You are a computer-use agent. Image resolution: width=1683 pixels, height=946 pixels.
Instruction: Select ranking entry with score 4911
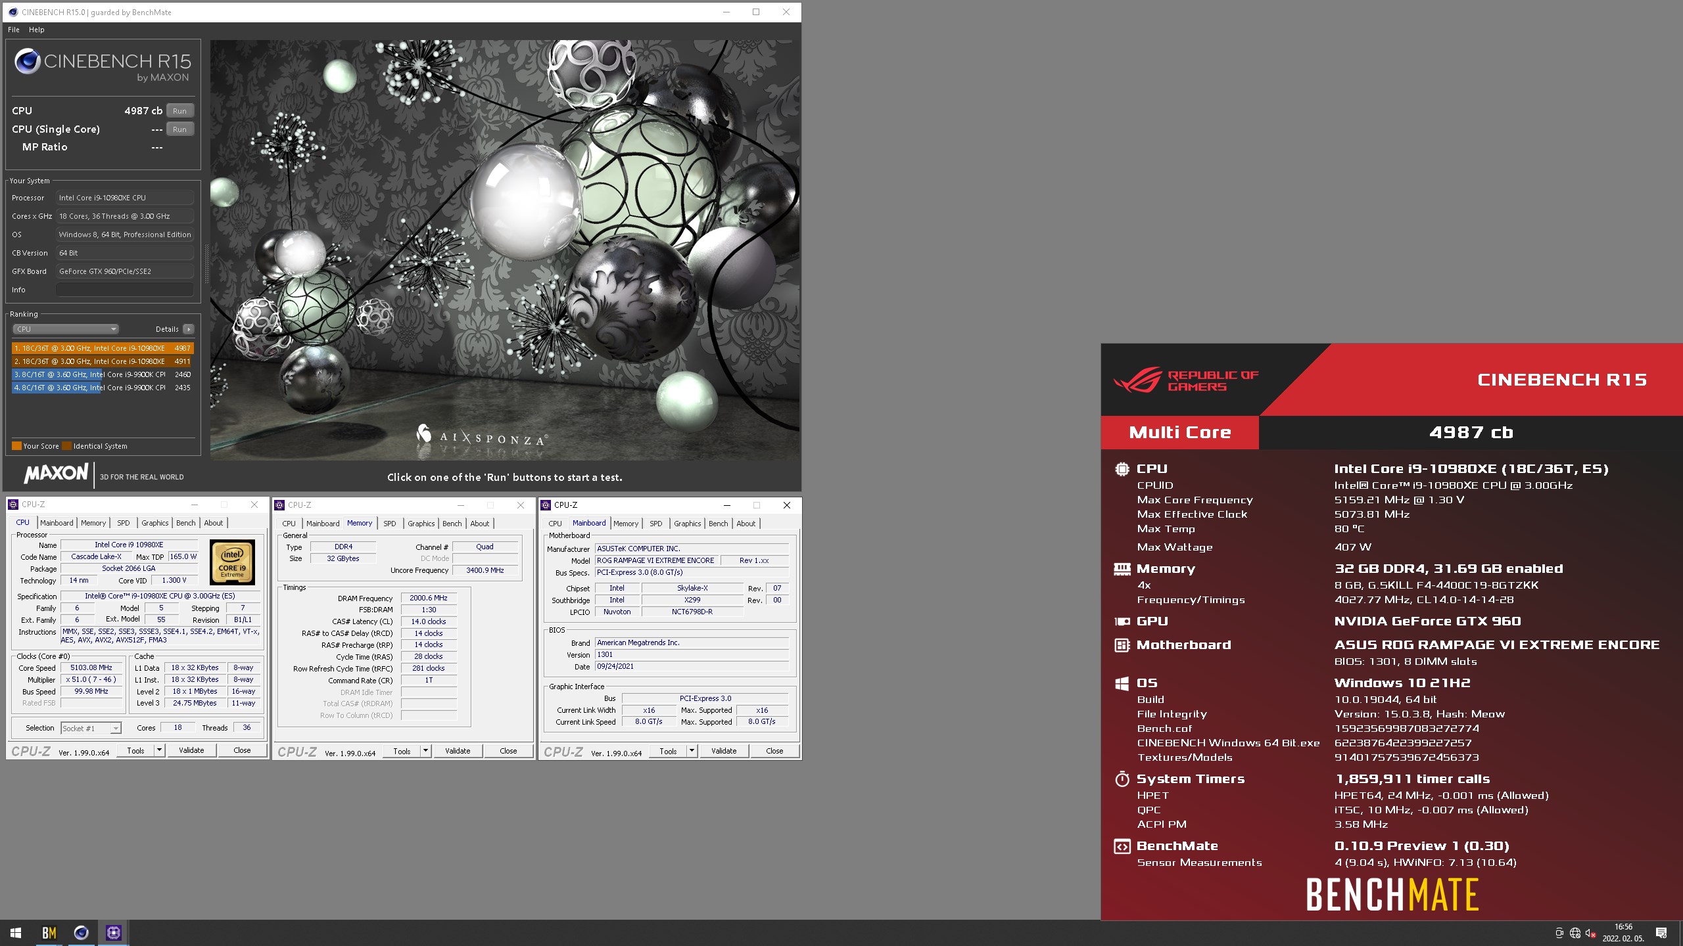[103, 361]
